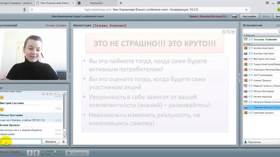Click the Войти button in header
The image size is (280, 157).
[x=266, y=17]
